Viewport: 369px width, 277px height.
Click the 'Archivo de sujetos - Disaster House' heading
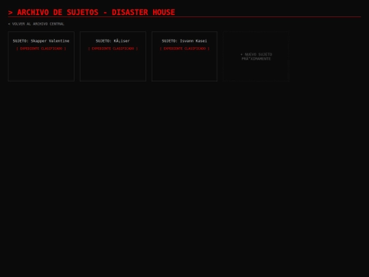[x=92, y=12]
